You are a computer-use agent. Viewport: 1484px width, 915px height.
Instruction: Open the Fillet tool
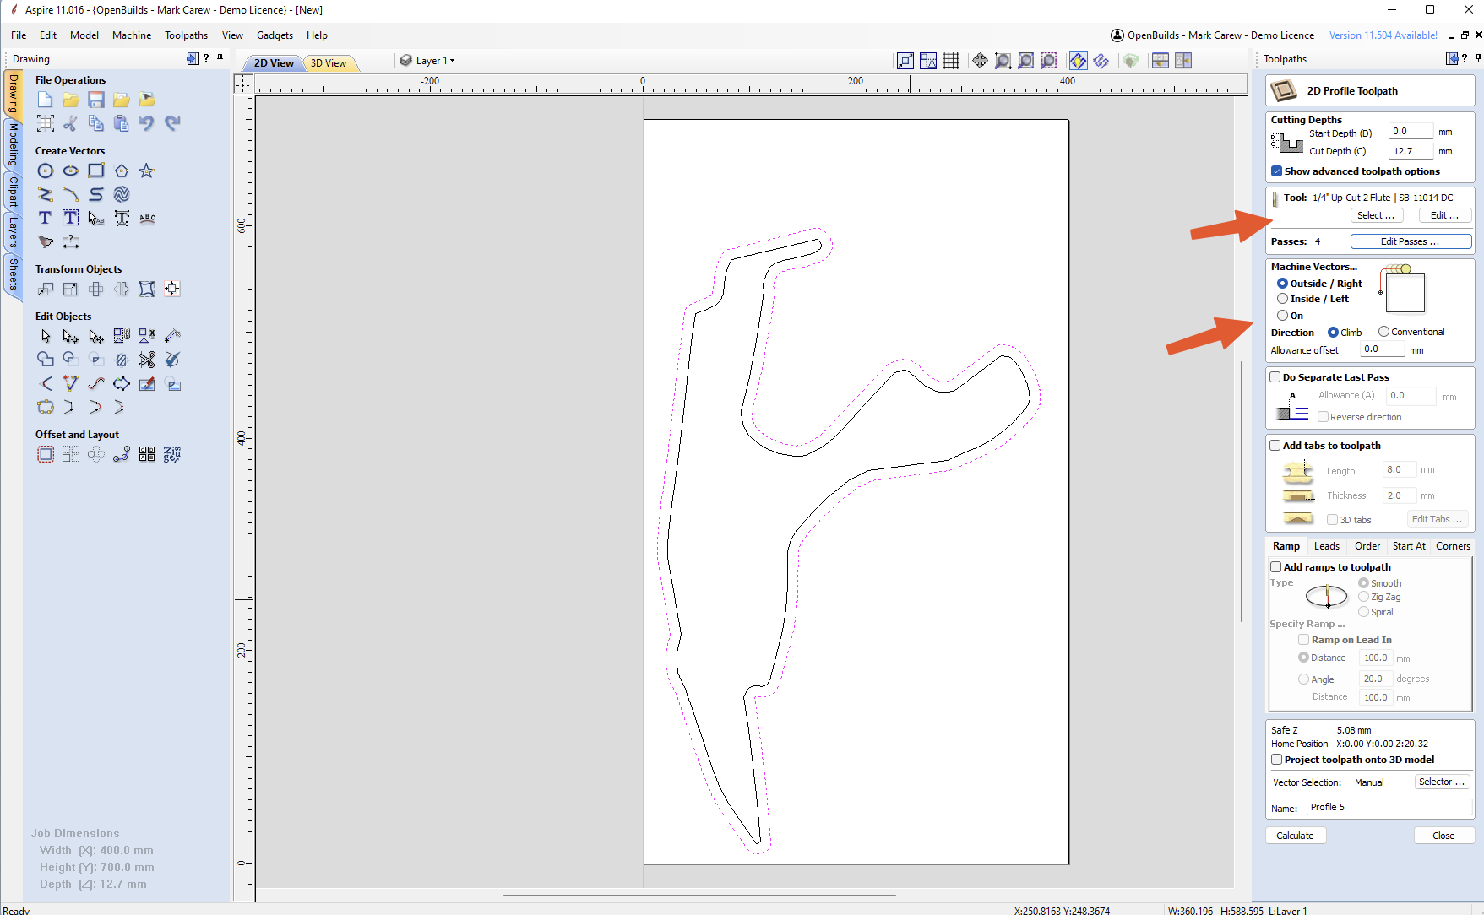[46, 383]
